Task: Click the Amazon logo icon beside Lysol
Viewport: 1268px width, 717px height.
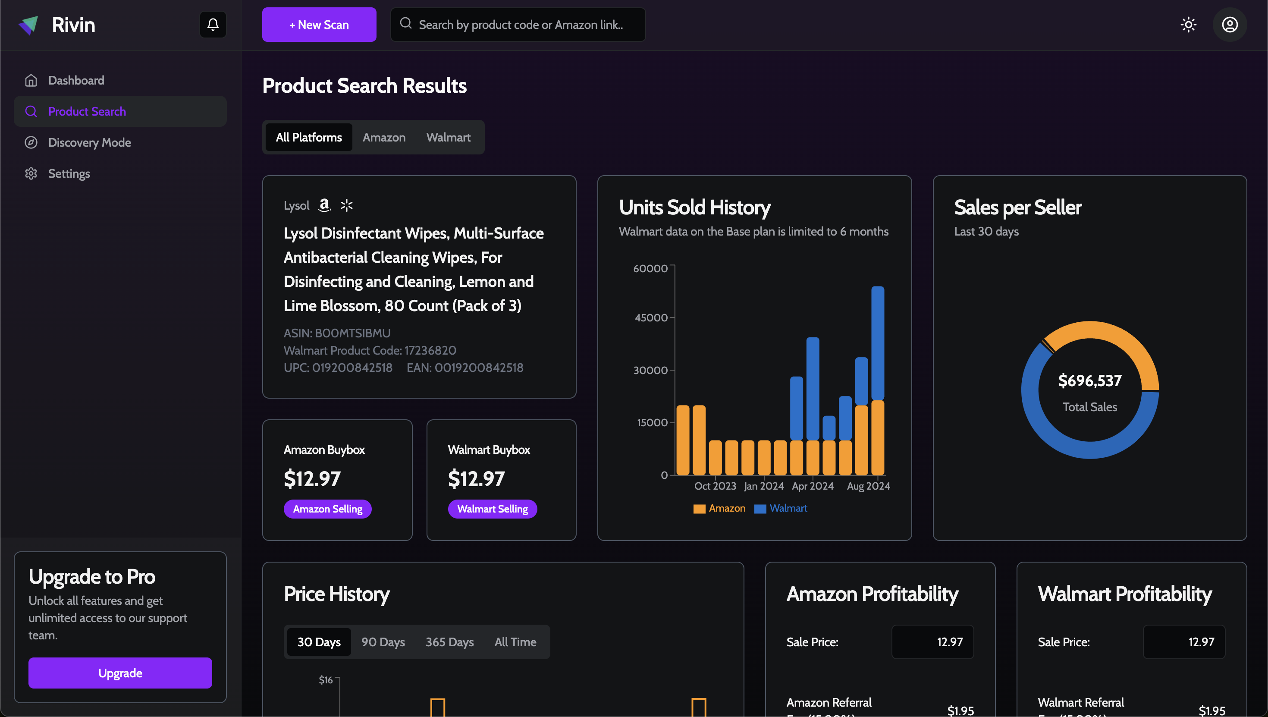Action: point(324,205)
